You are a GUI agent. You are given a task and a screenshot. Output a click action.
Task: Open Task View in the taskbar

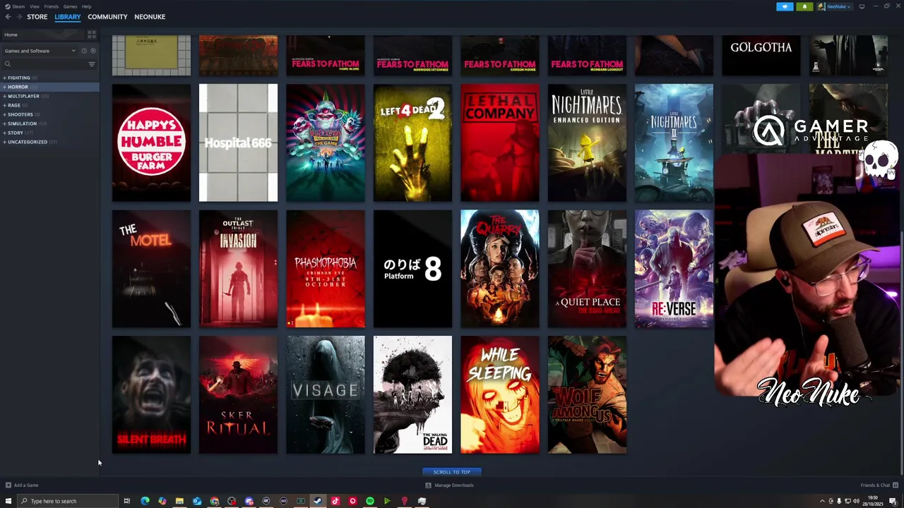(127, 501)
